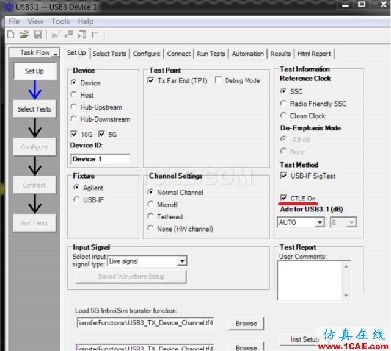Open the Help menu
The image size is (391, 351).
tap(86, 21)
